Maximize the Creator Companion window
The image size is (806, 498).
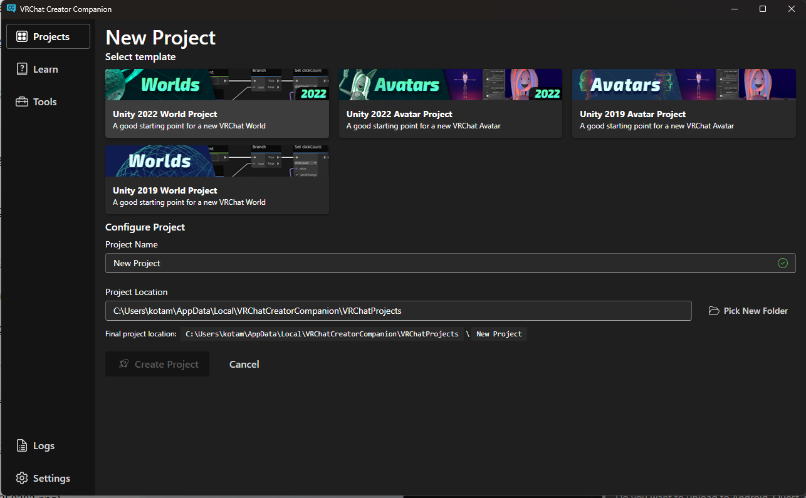762,9
